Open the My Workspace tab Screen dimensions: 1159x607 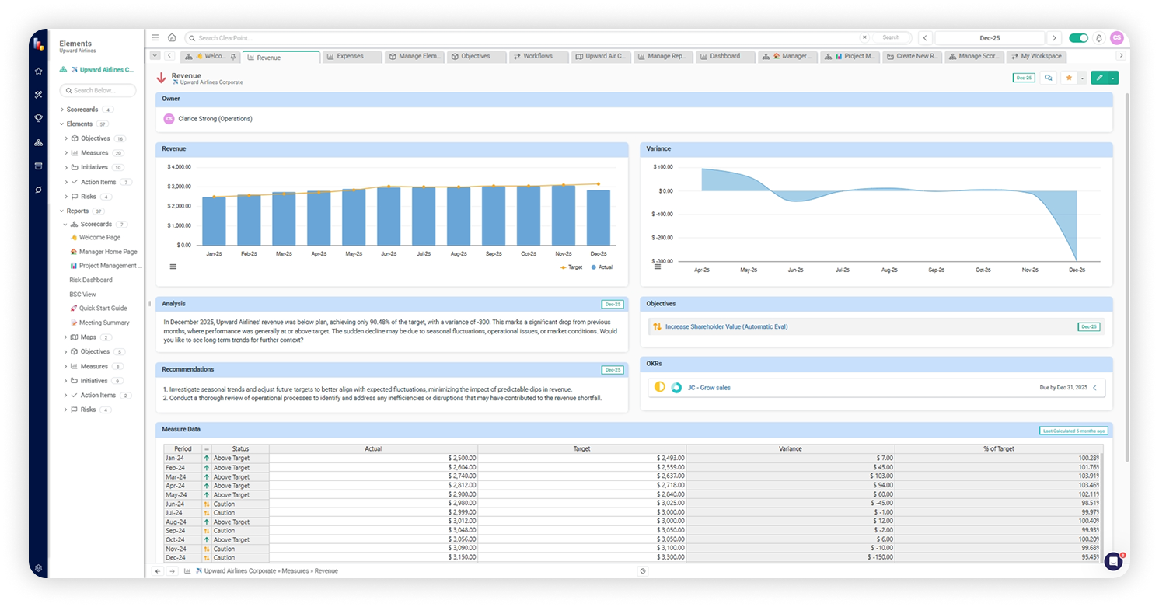1036,56
